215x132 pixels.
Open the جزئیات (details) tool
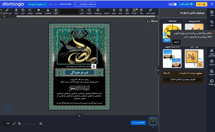click(x=89, y=11)
